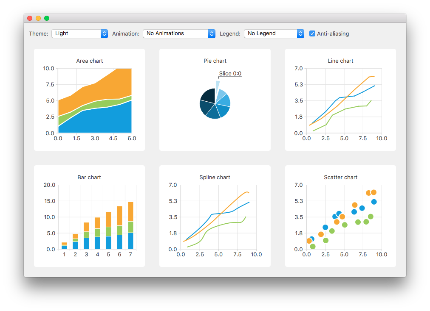The height and width of the screenshot is (311, 430).
Task: Open the Animation options dropdown
Action: pyautogui.click(x=178, y=33)
